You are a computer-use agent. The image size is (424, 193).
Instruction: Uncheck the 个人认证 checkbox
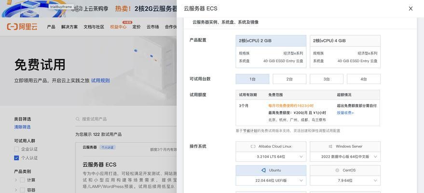pos(16,158)
